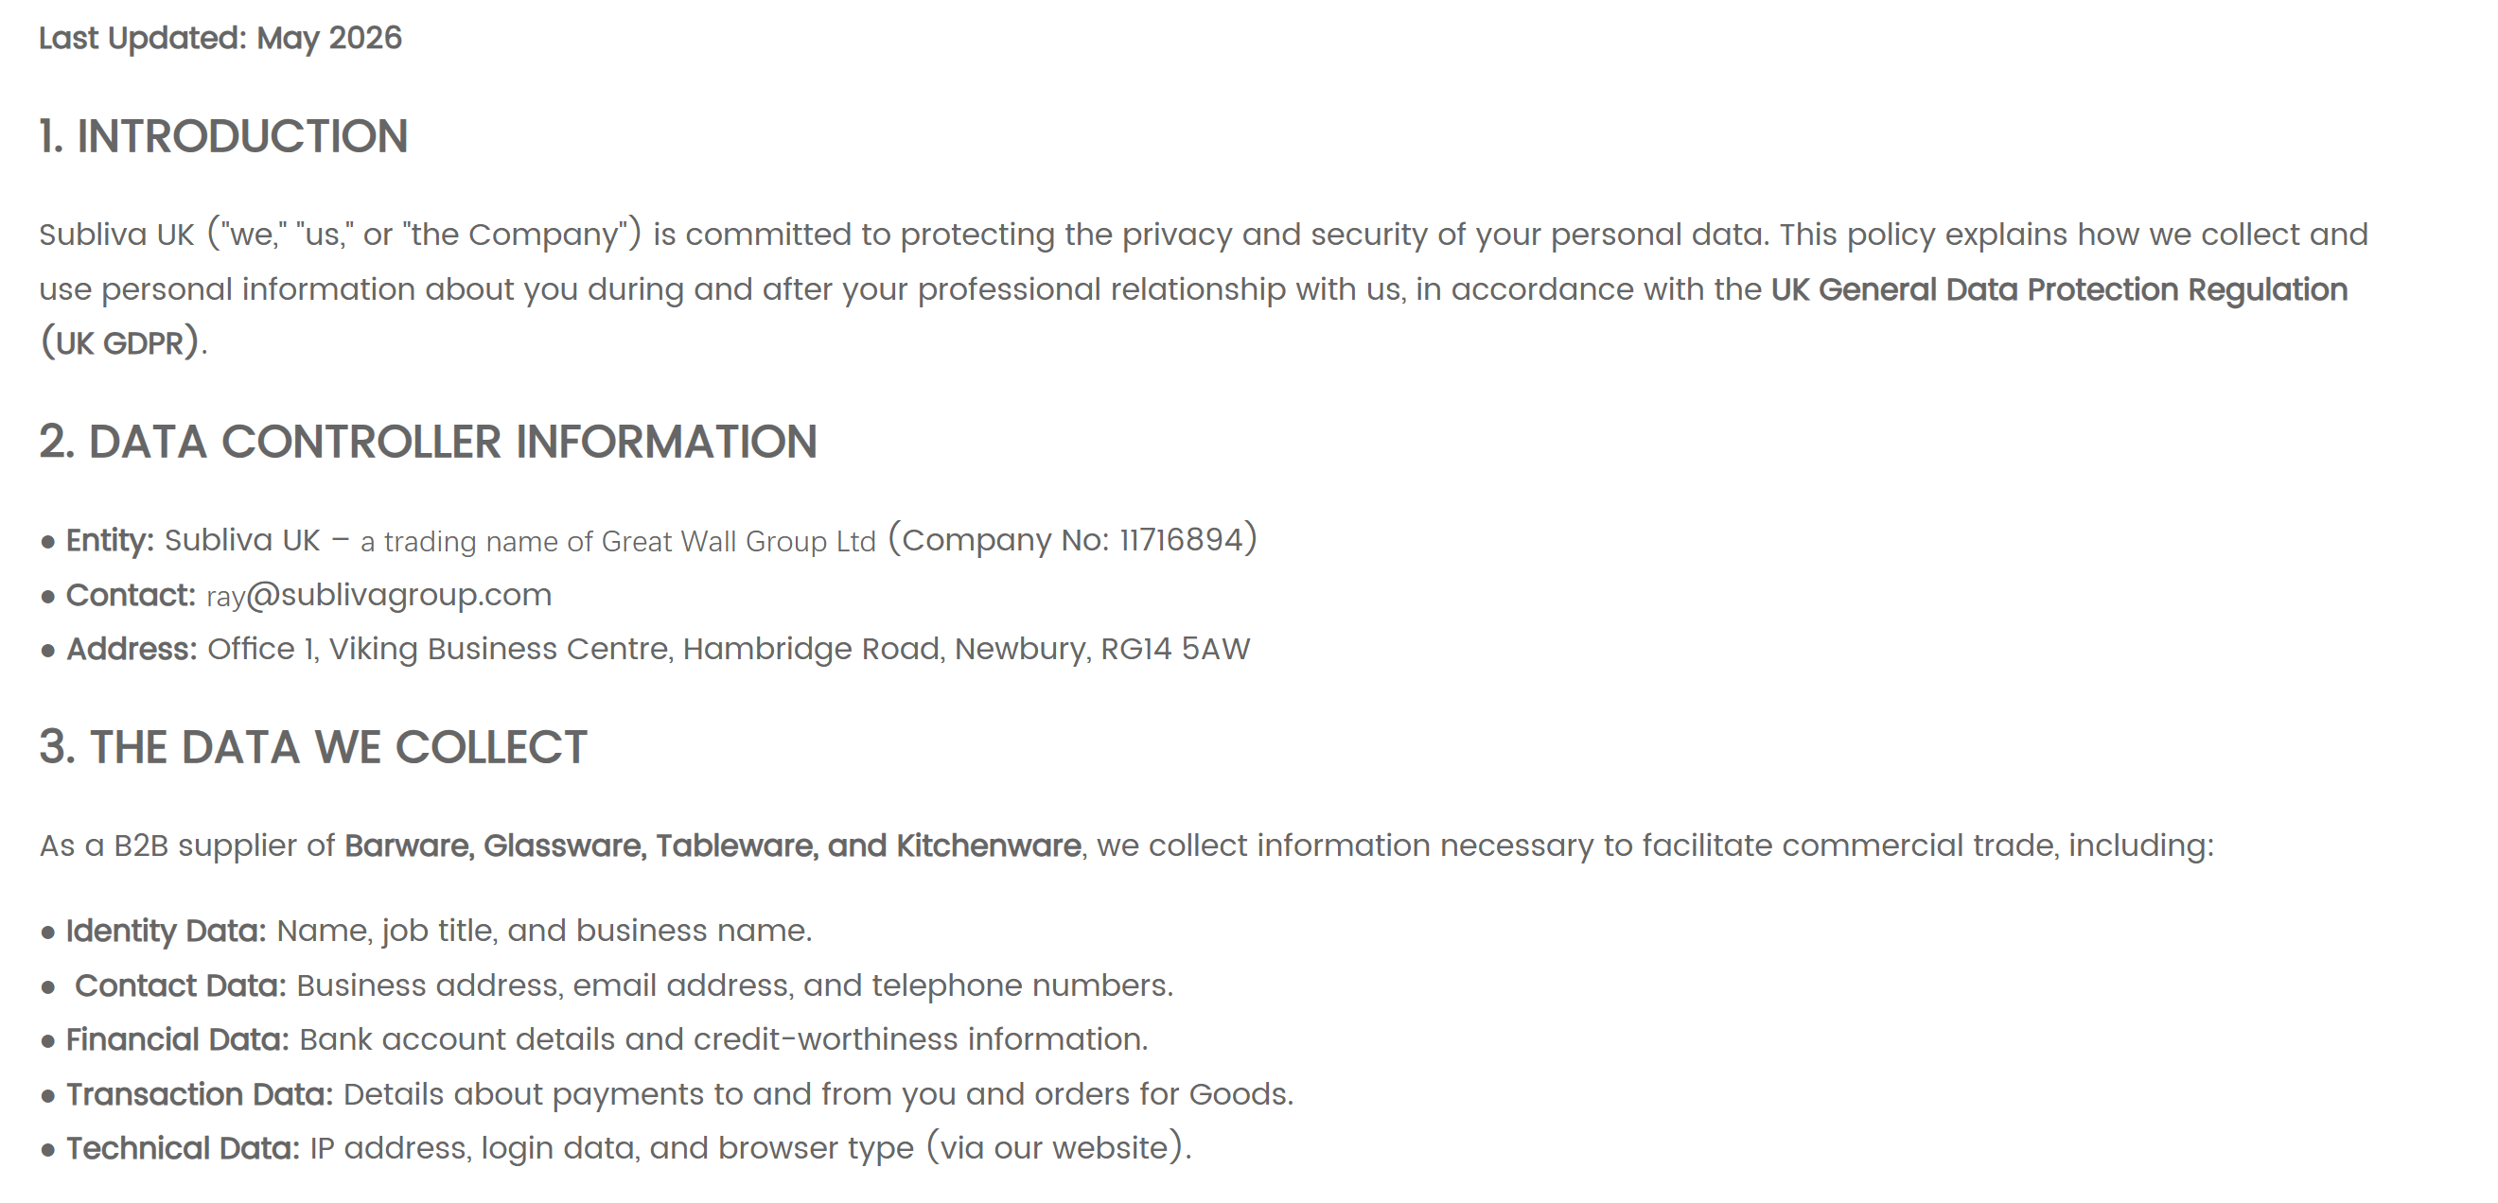Click the Company No: 11716894 text
This screenshot has width=2498, height=1203.
tap(1072, 540)
